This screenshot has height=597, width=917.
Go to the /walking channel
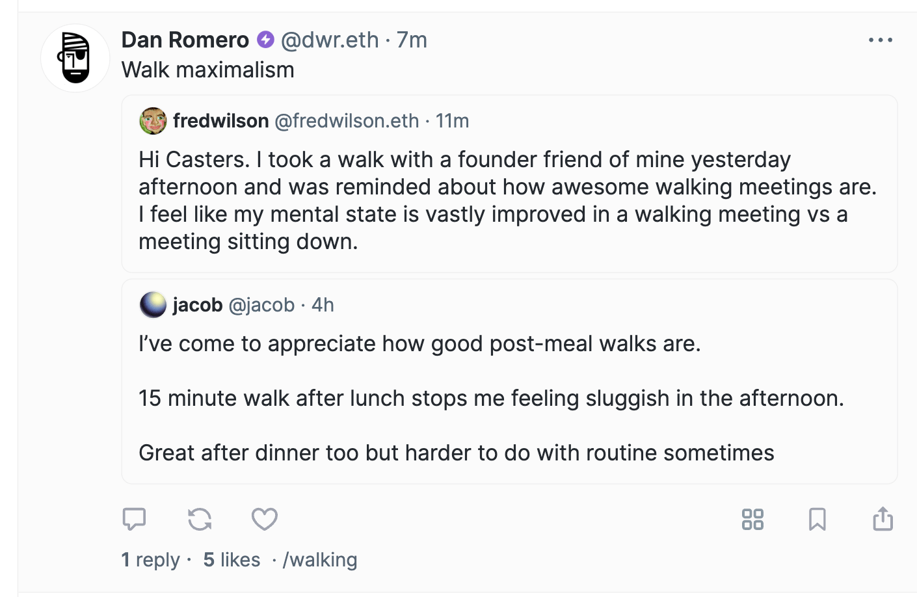point(320,560)
